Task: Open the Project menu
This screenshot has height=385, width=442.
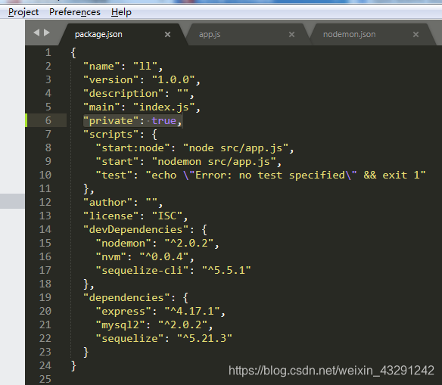Action: [23, 12]
